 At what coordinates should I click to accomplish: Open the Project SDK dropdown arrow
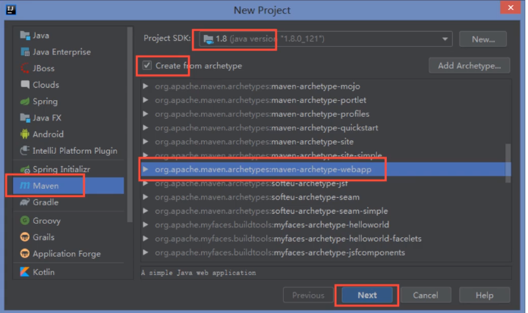pyautogui.click(x=445, y=39)
